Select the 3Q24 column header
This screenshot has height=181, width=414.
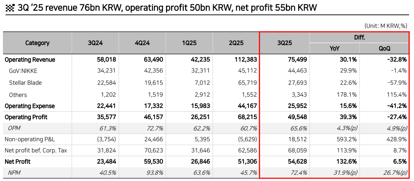click(x=95, y=43)
